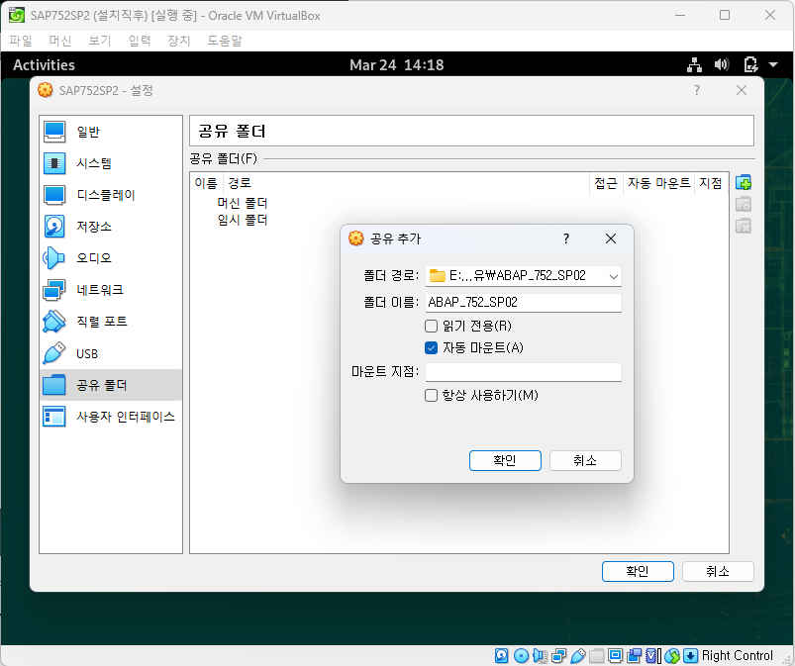
Task: Click the network status bar icon
Action: pos(558,655)
